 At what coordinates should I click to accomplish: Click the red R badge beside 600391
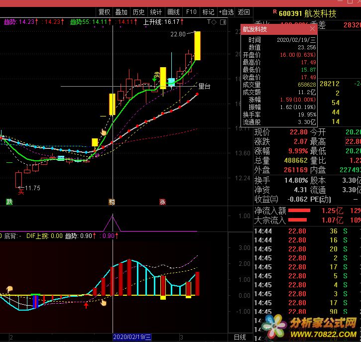(x=275, y=12)
